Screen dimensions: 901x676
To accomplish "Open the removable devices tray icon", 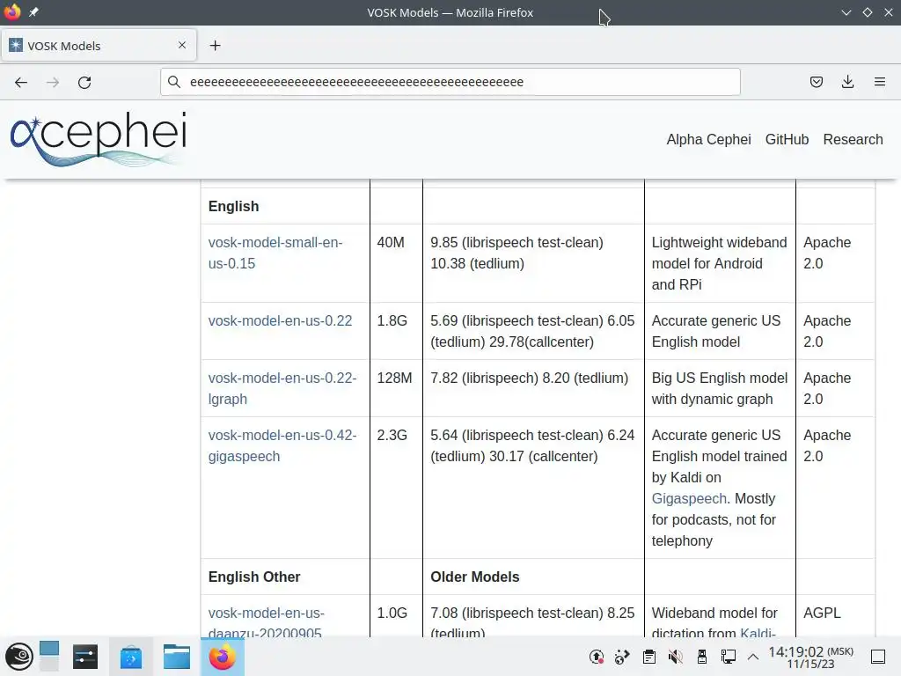I will (702, 657).
